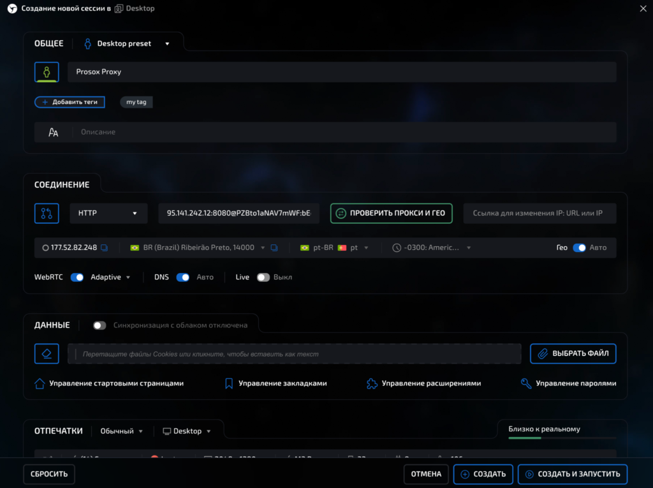Open the HTTP protocol dropdown

click(x=108, y=214)
